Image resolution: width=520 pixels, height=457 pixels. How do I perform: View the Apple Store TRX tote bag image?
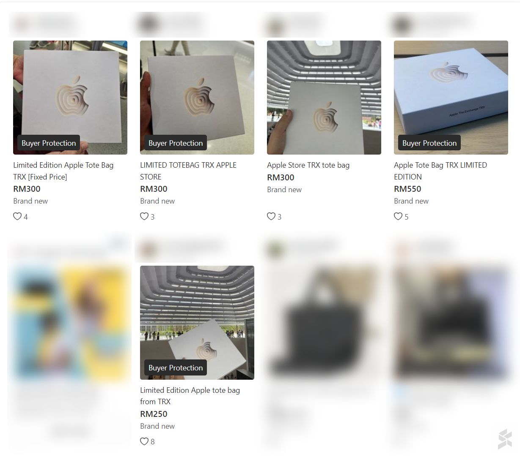click(x=324, y=98)
